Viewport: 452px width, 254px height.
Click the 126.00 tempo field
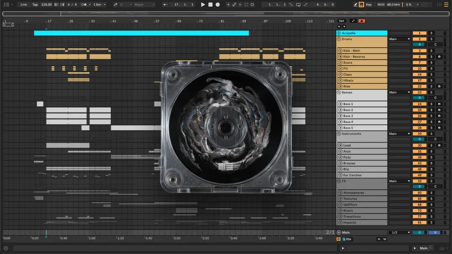(46, 5)
